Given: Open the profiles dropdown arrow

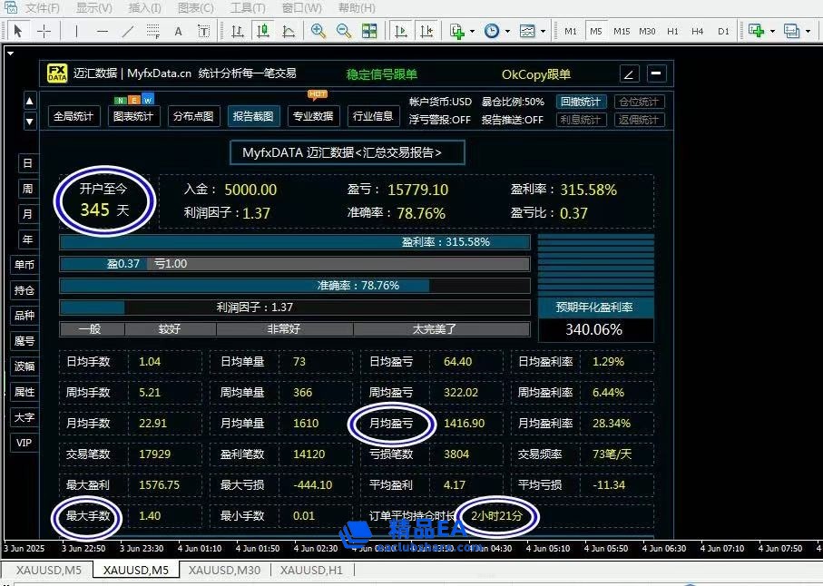Looking at the screenshot, I should (x=808, y=32).
